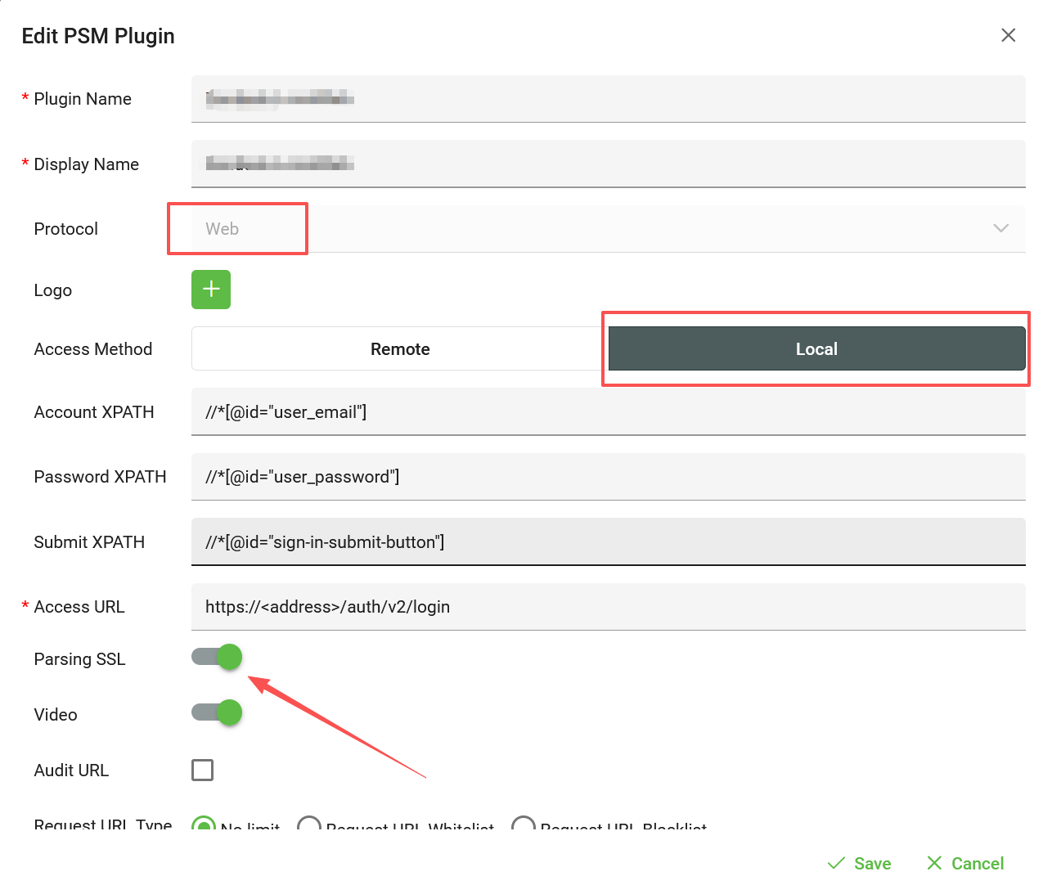Click the Video label text
This screenshot has width=1043, height=894.
point(56,715)
